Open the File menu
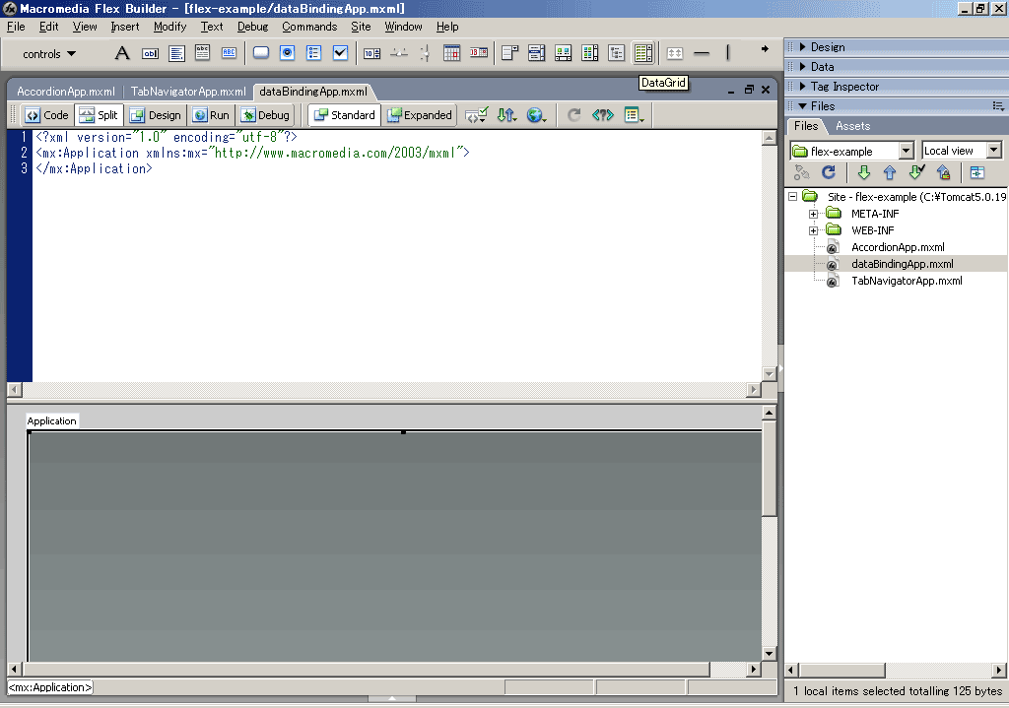 click(x=16, y=27)
